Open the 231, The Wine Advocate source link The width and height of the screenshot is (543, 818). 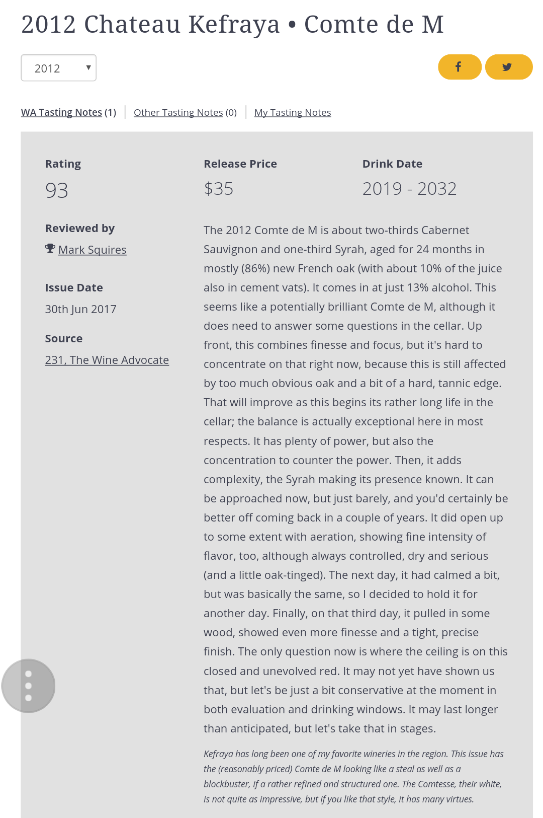[x=107, y=360]
